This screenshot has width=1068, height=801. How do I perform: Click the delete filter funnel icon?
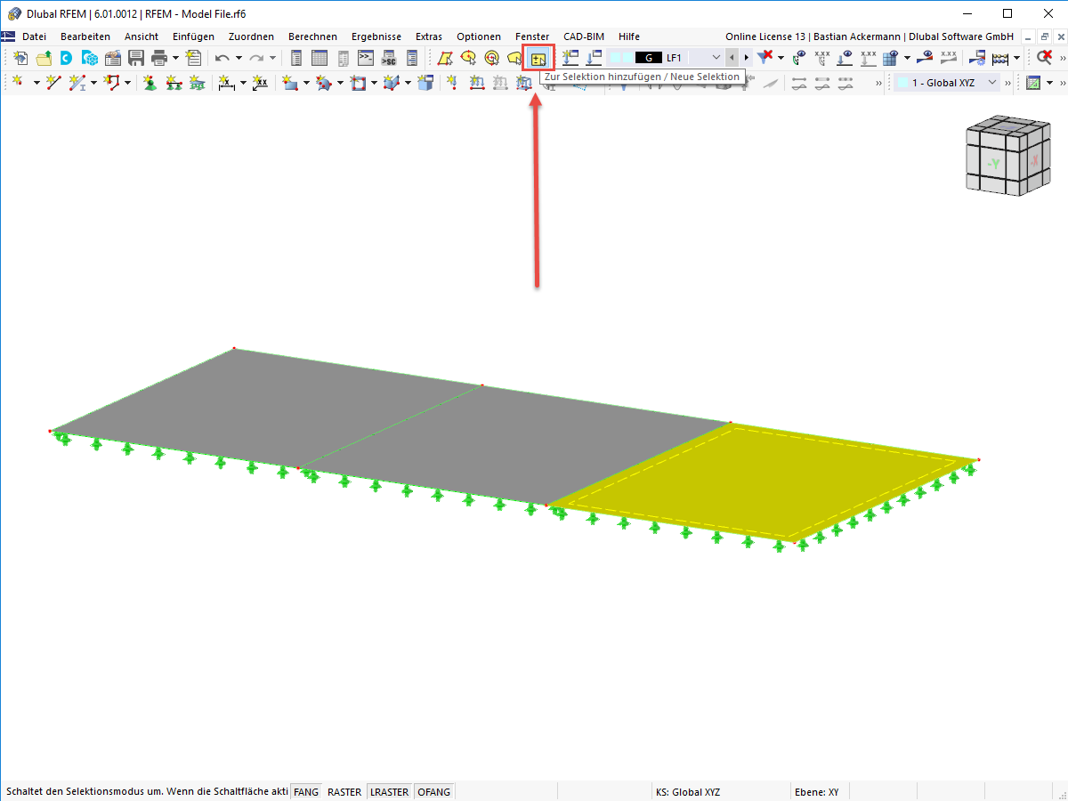pos(765,58)
